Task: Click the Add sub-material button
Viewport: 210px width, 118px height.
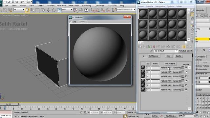Action: (x=169, y=56)
